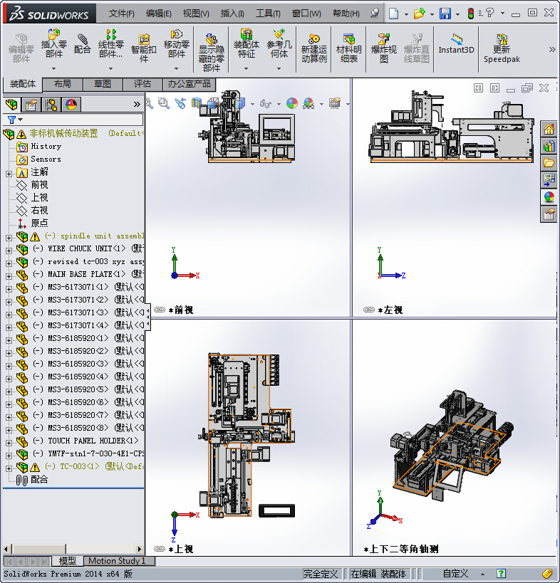The width and height of the screenshot is (560, 583).
Task: Open dropdown under 装配体特征 button
Action: tap(246, 68)
